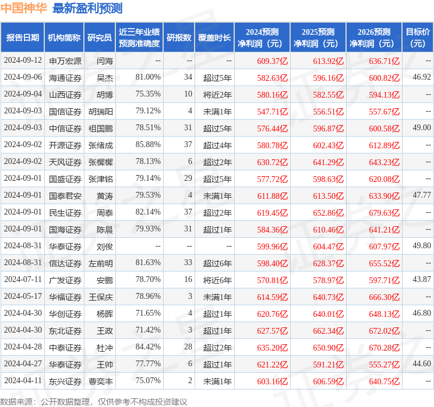The image size is (434, 407).
Task: Click researcher 王帅
Action: click(105, 364)
